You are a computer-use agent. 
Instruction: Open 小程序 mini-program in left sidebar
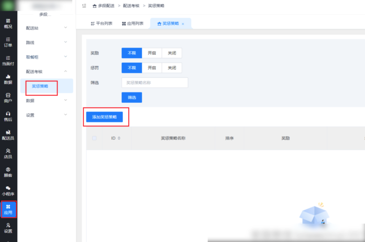8,191
